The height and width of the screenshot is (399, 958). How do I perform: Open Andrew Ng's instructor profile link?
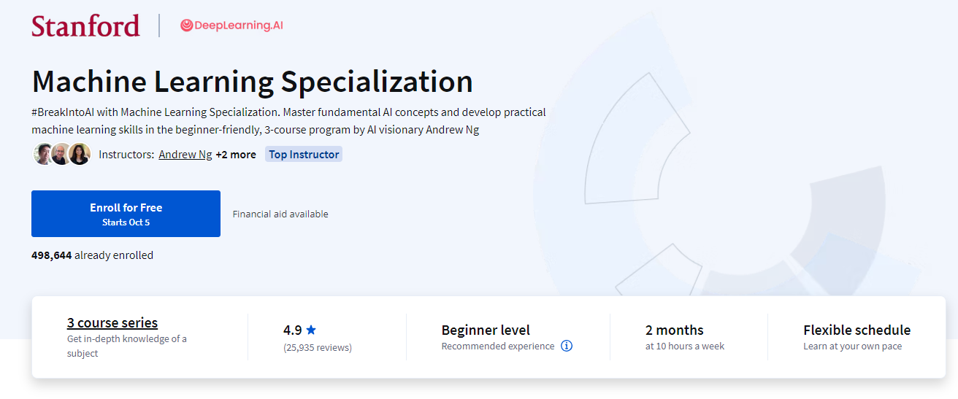[185, 155]
